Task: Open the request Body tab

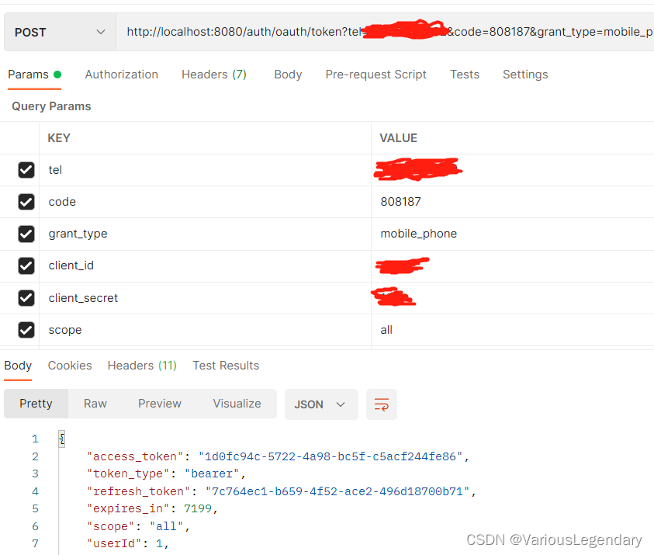Action: (288, 75)
